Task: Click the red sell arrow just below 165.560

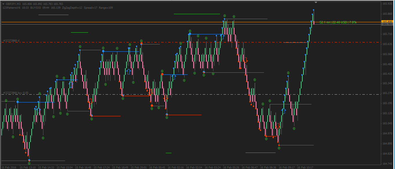Action: click(x=246, y=60)
